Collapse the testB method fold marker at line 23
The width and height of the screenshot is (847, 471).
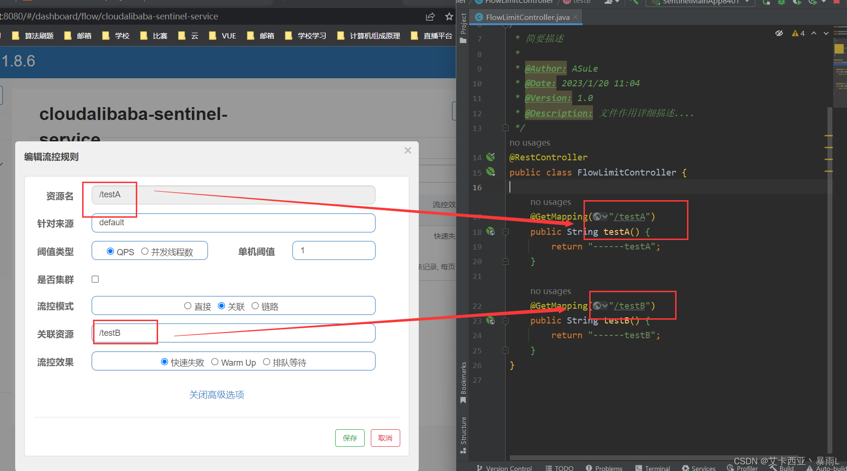[506, 321]
